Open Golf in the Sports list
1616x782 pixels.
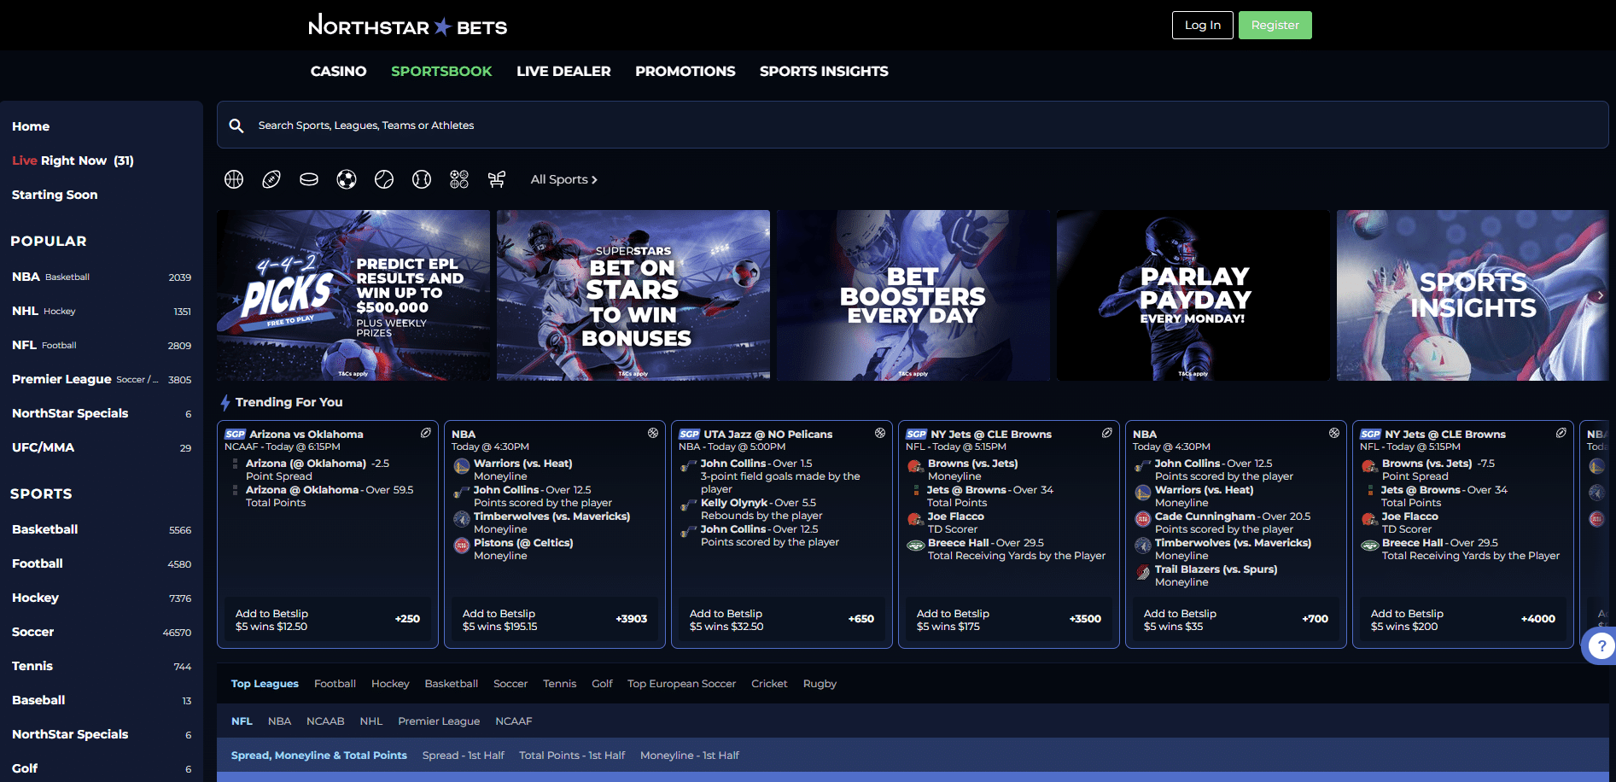(101, 768)
